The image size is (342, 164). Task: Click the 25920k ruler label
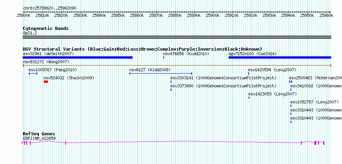pyautogui.click(x=251, y=15)
